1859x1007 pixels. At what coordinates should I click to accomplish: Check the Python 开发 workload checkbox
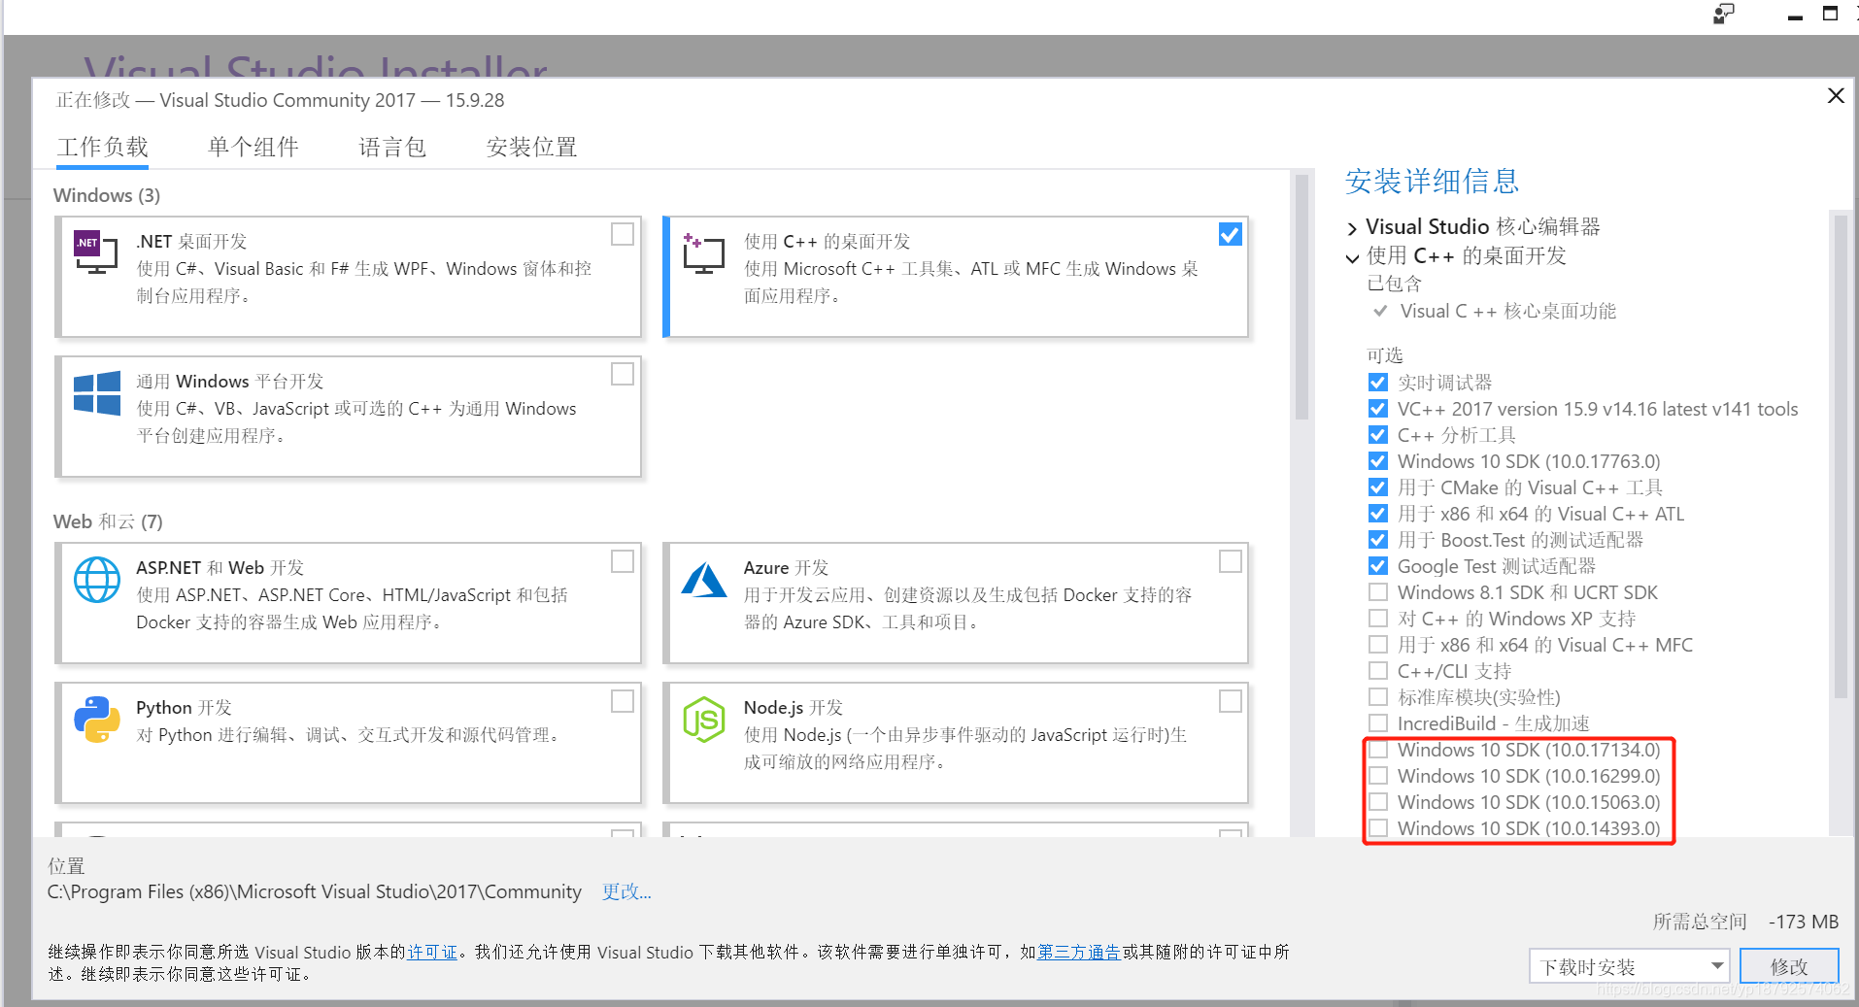623,701
